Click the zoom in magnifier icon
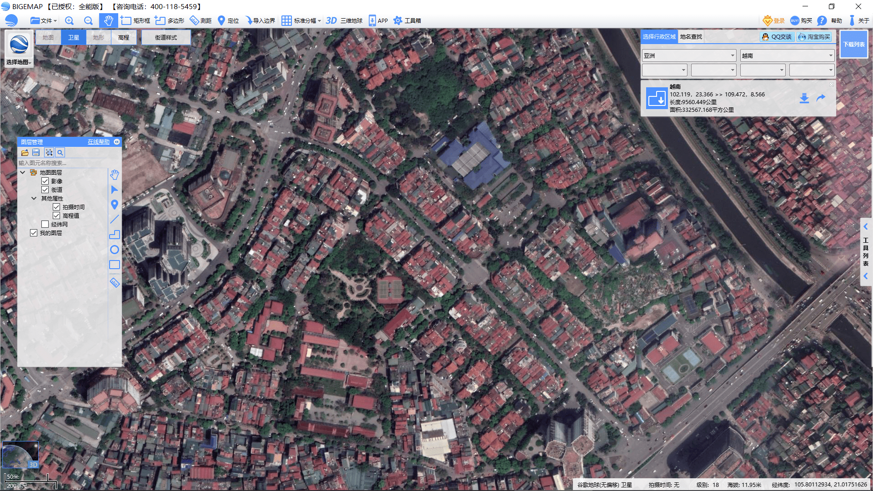This screenshot has width=873, height=491. [x=69, y=20]
